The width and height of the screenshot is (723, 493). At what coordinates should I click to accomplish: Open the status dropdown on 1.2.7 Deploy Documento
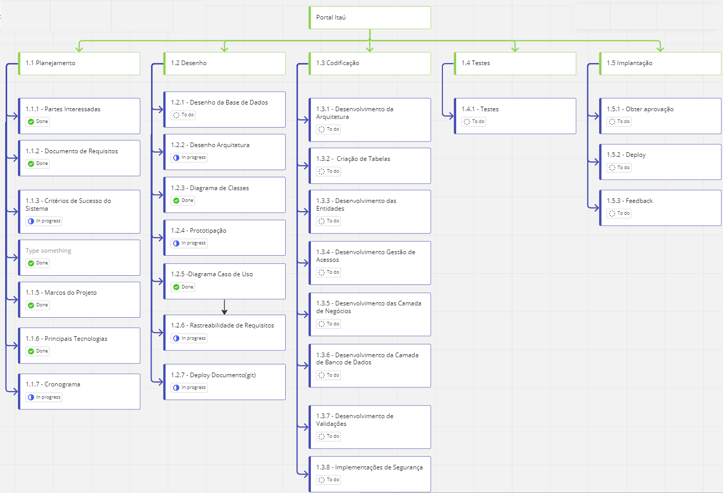(x=188, y=387)
